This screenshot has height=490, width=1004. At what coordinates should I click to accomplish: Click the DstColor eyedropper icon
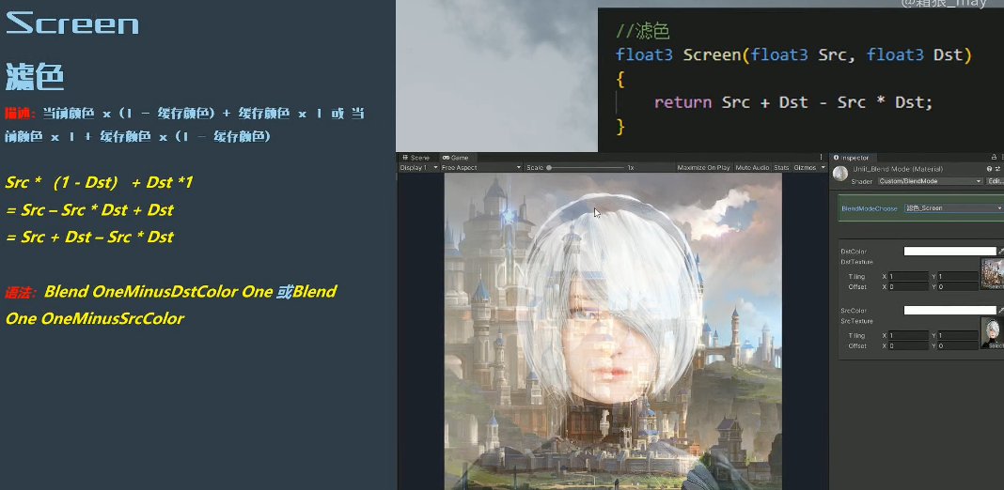point(1001,252)
